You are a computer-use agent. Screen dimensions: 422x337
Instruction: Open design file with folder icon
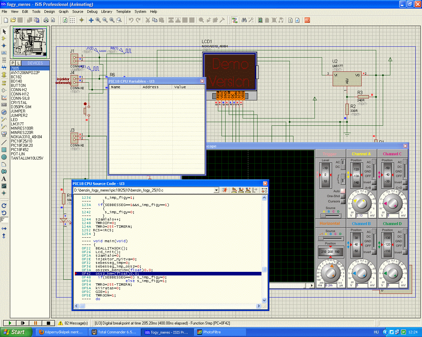point(13,20)
